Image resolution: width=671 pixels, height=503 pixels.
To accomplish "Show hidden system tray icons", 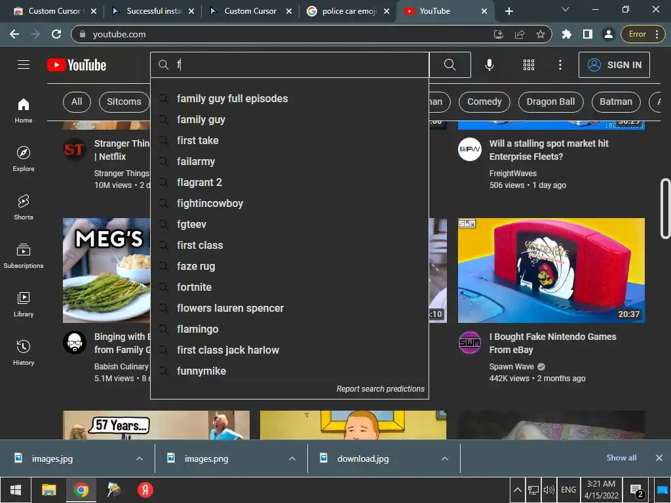I will (x=518, y=490).
